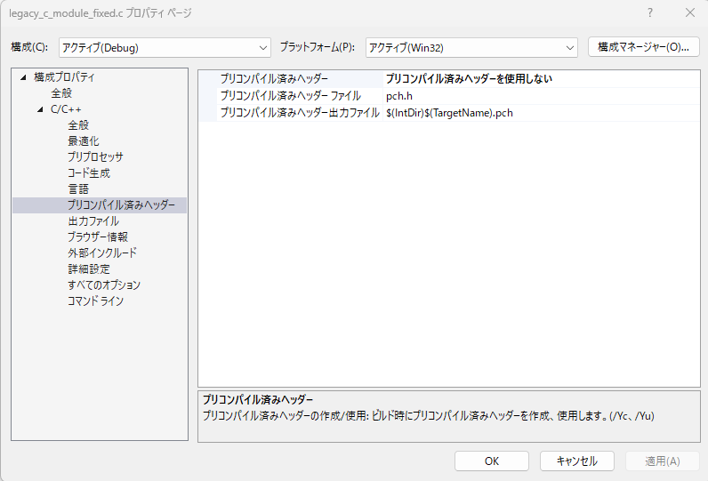The height and width of the screenshot is (481, 708).
Task: Select the プリコンパイル済みヘッダー出力ファイル property name
Action: [x=300, y=113]
